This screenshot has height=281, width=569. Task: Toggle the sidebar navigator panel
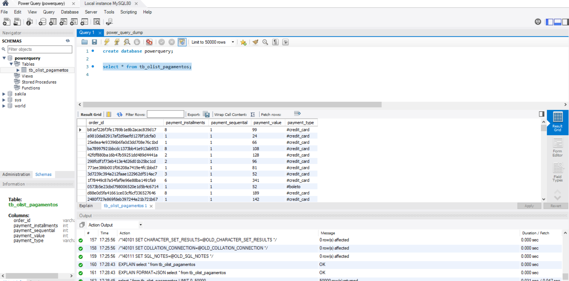point(549,22)
